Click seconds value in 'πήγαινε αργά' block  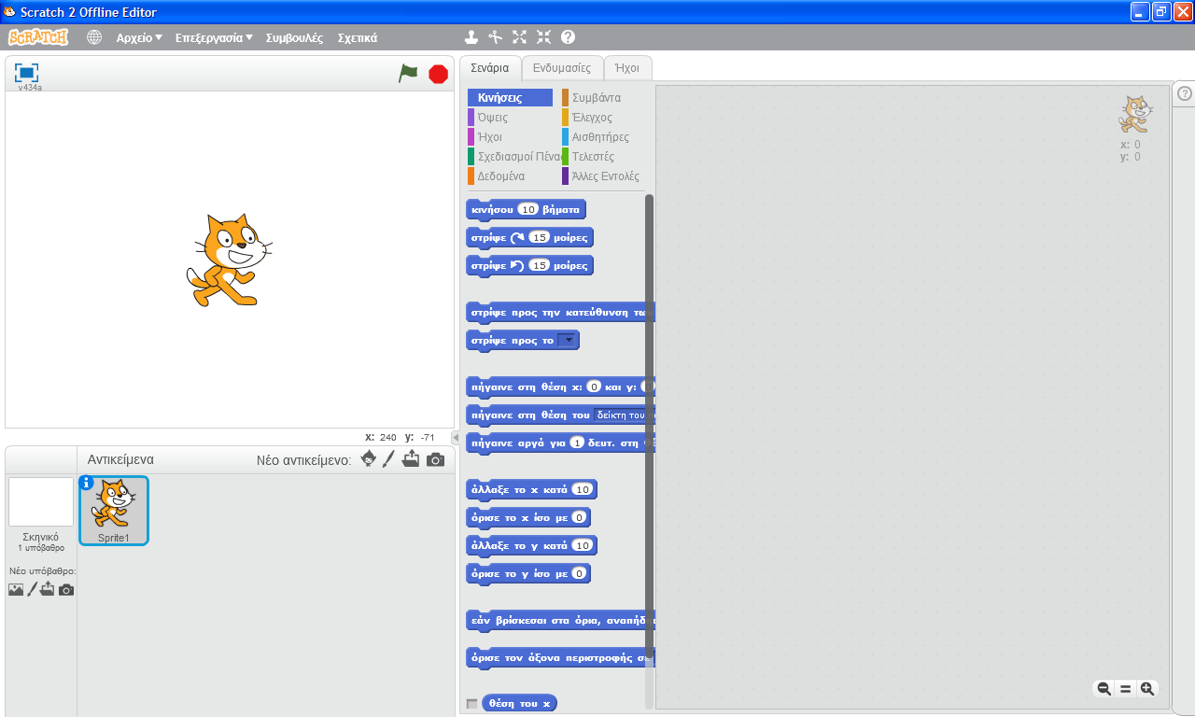577,443
